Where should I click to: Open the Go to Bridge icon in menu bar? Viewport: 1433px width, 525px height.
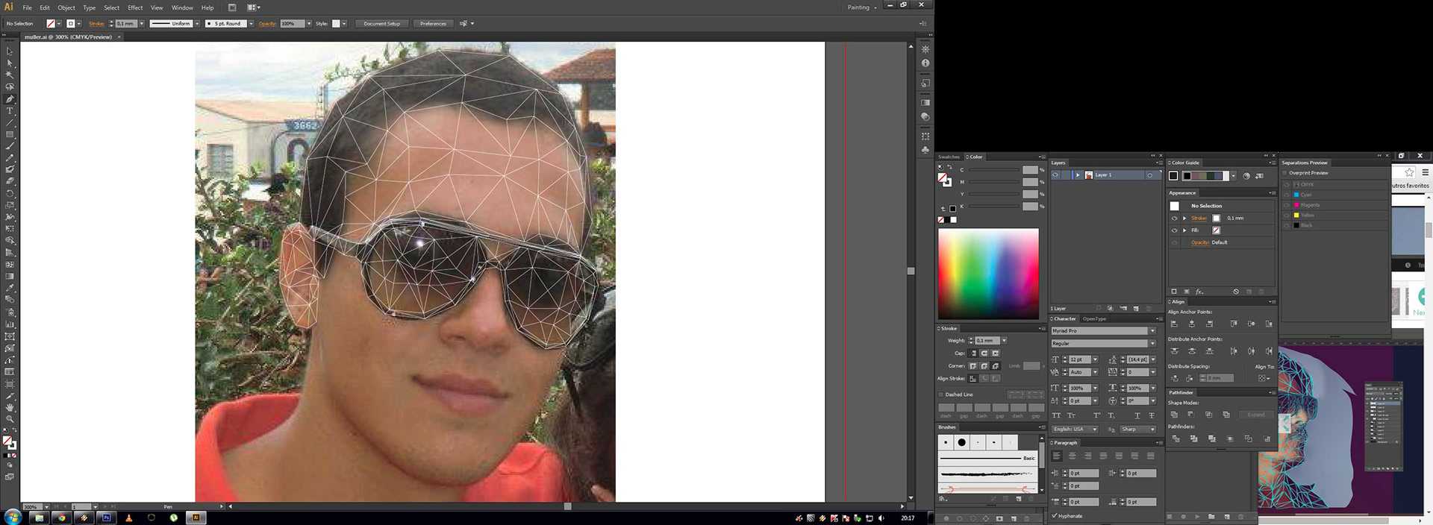click(x=232, y=7)
